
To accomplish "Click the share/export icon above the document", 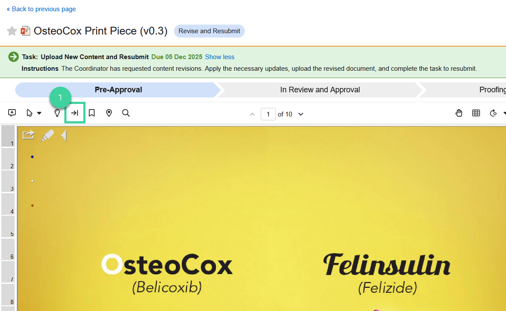I will pyautogui.click(x=28, y=135).
